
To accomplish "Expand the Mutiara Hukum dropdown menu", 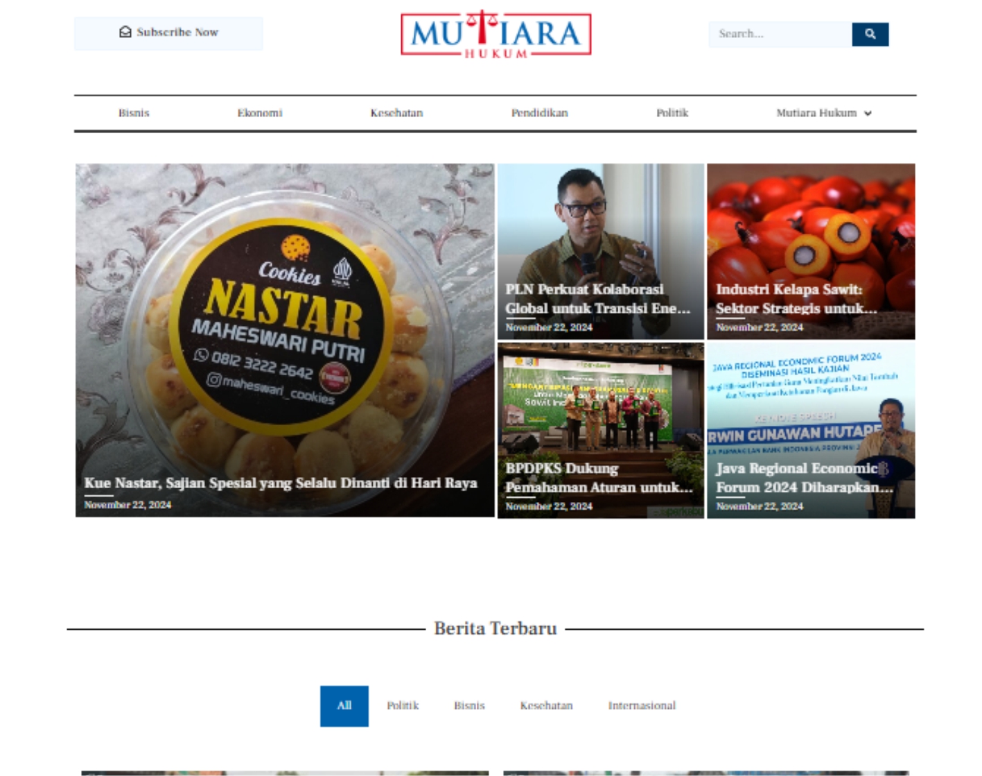I will 823,113.
